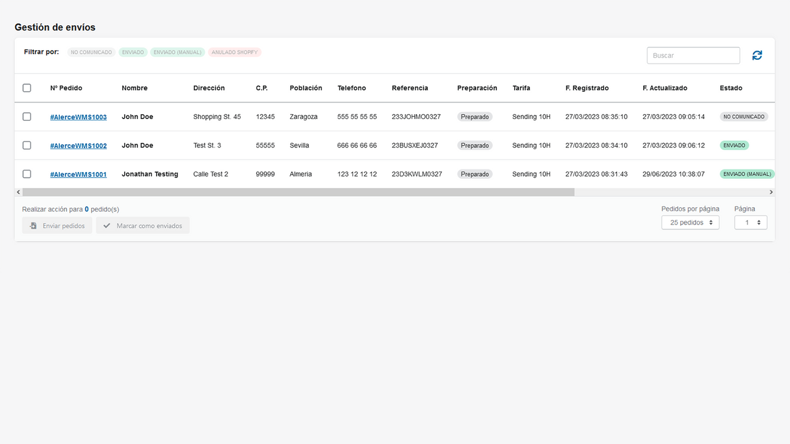Filter by ENVIADO (MANUAL) tag
790x444 pixels.
click(177, 52)
